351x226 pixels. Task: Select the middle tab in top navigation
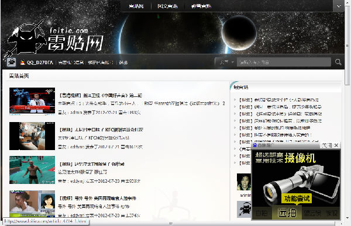[x=167, y=6]
